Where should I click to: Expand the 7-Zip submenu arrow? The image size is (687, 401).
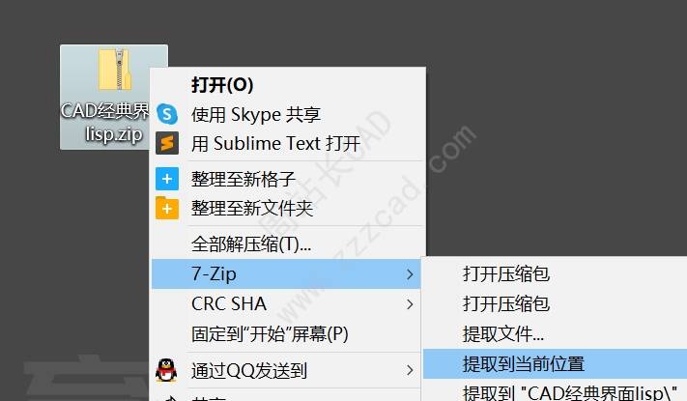[x=410, y=274]
